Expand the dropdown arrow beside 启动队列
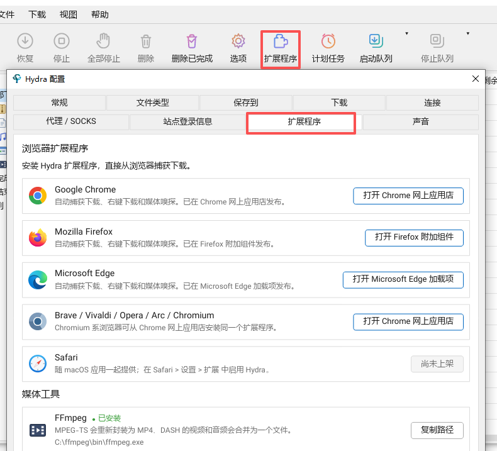 coord(406,33)
